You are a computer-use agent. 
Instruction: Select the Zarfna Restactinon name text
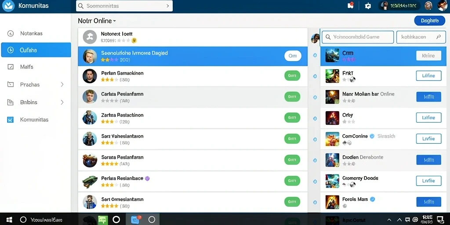point(122,115)
